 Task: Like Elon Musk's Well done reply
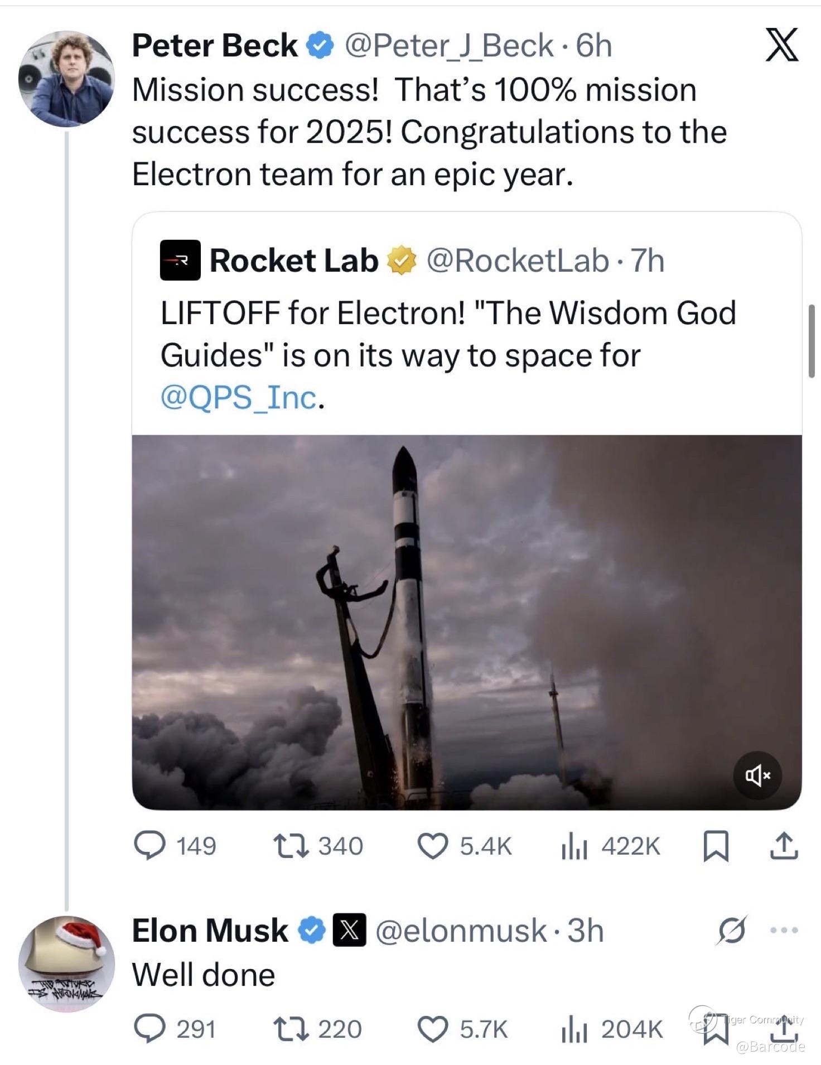click(433, 1028)
